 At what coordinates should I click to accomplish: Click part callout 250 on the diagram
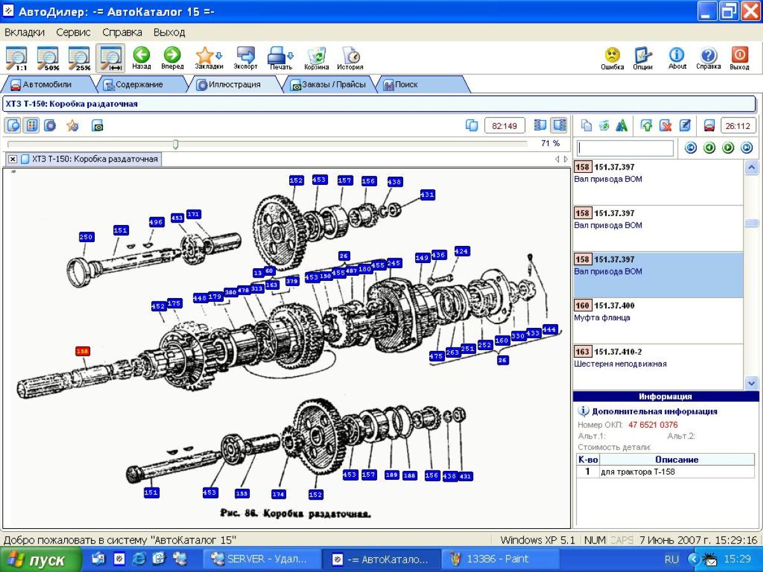click(x=86, y=237)
